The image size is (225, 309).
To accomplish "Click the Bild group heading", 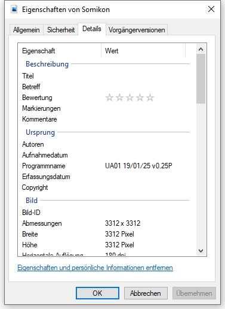I will pyautogui.click(x=32, y=201).
